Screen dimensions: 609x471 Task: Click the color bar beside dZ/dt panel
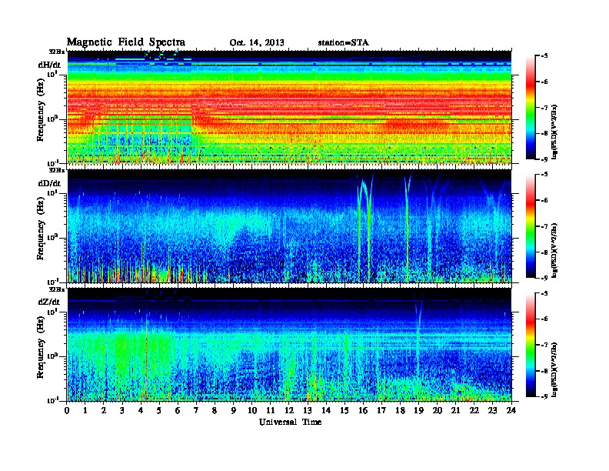tap(531, 345)
